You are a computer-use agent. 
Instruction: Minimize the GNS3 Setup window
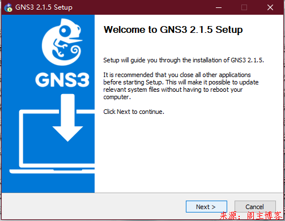pyautogui.click(x=219, y=7)
